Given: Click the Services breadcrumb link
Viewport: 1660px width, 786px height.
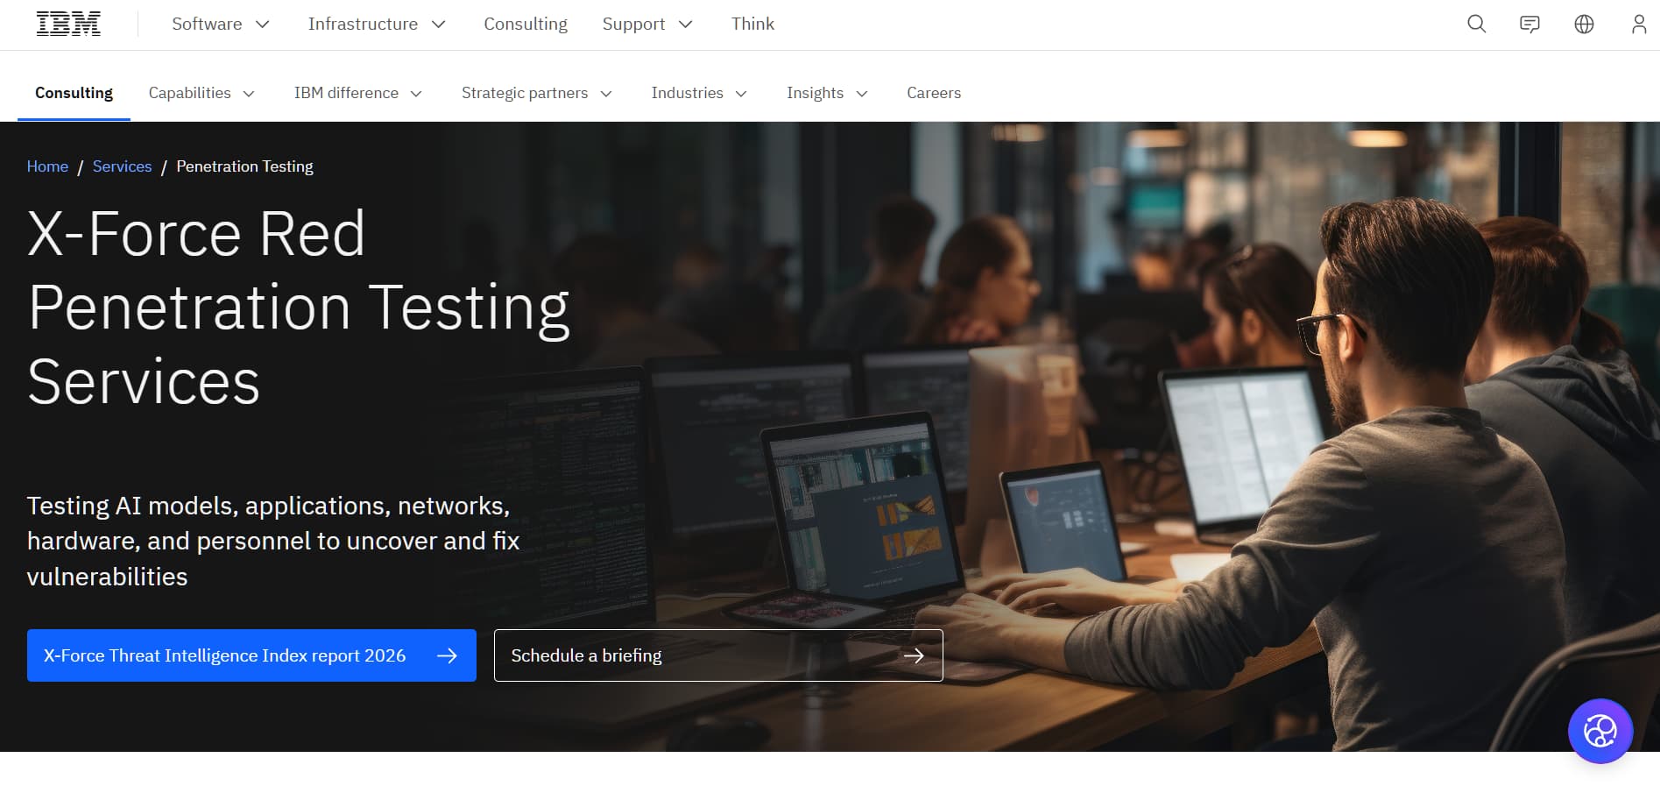Looking at the screenshot, I should point(122,166).
